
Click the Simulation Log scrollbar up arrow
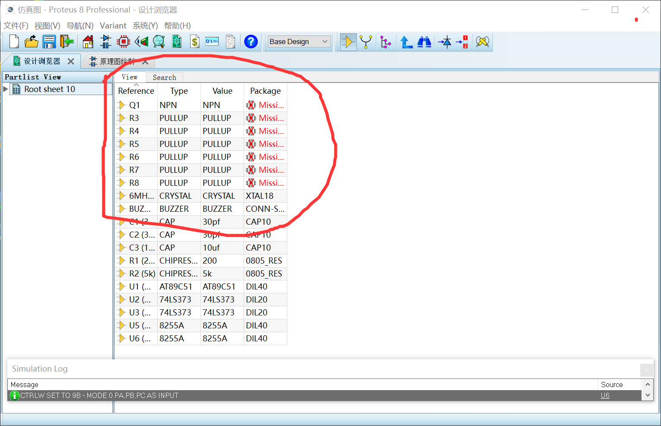point(648,385)
